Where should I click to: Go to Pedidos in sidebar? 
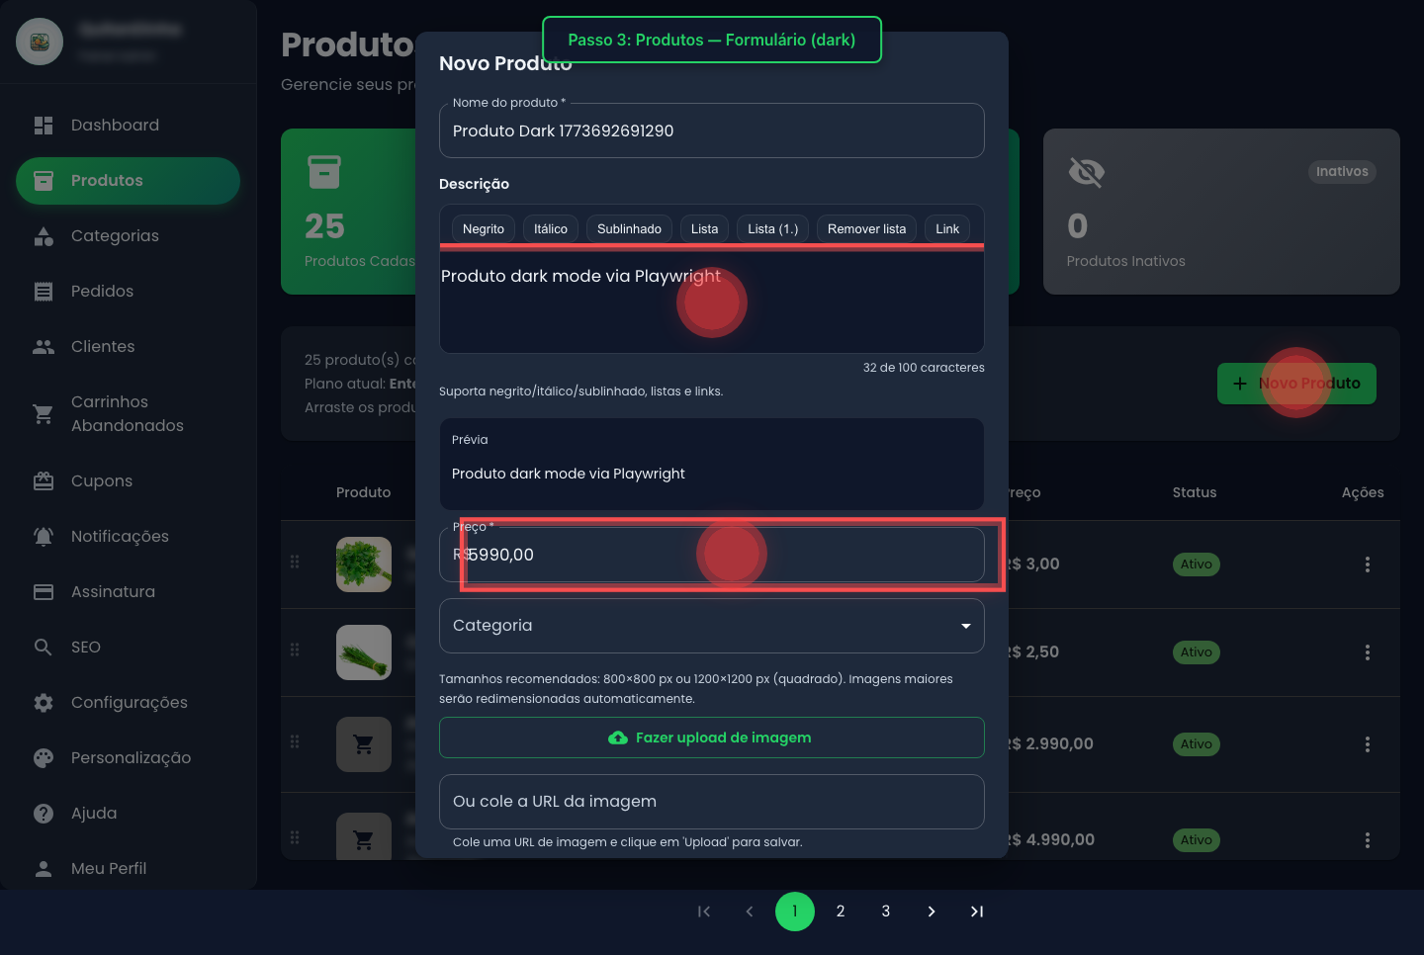(x=102, y=292)
